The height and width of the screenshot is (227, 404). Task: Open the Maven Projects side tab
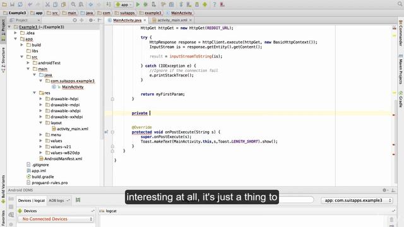(x=401, y=69)
